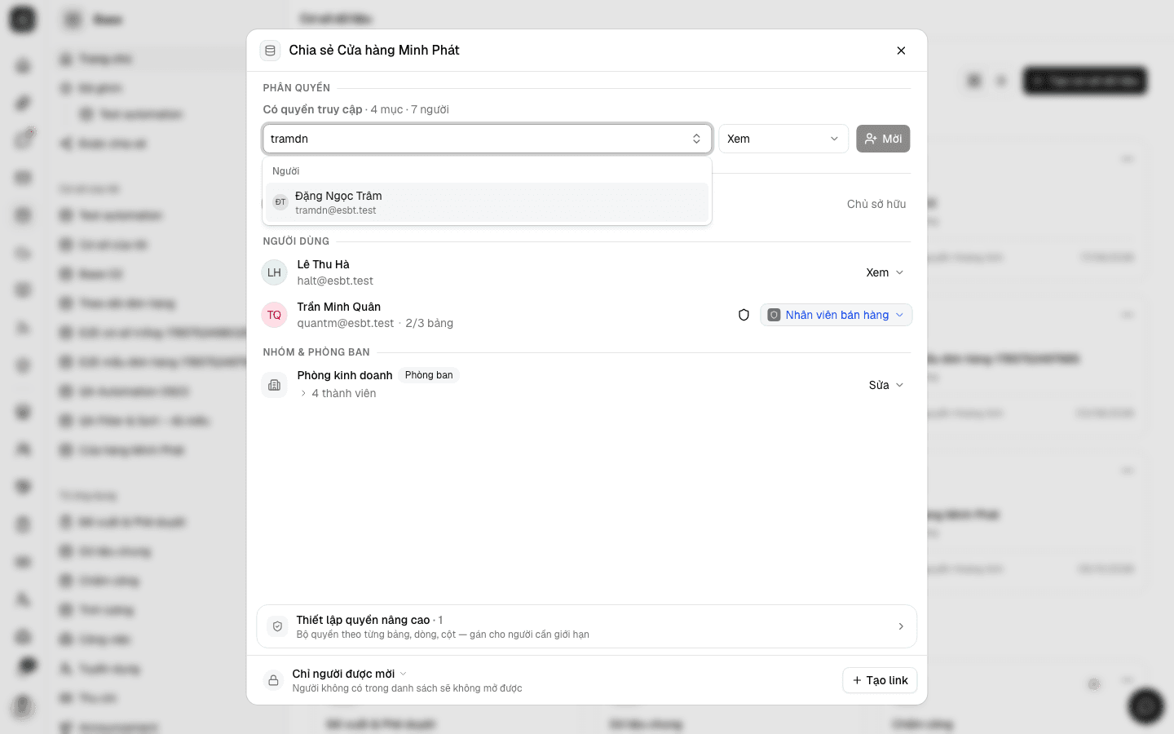Toggle the up-down chevron in the search box
This screenshot has height=734, width=1174.
point(696,139)
